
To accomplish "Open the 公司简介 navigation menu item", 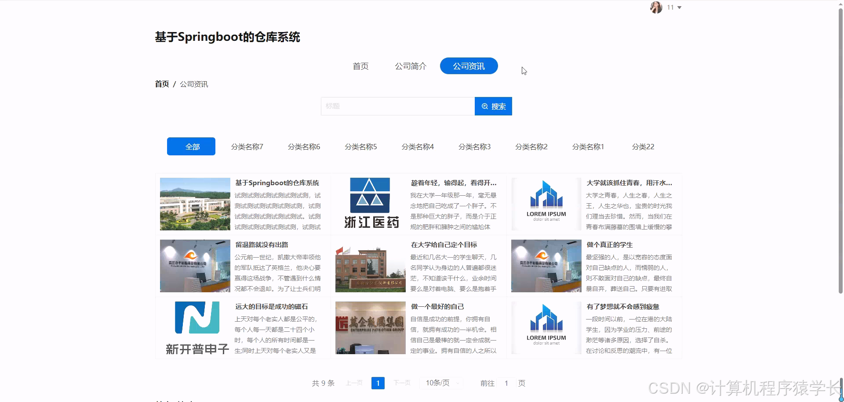I will pos(410,66).
